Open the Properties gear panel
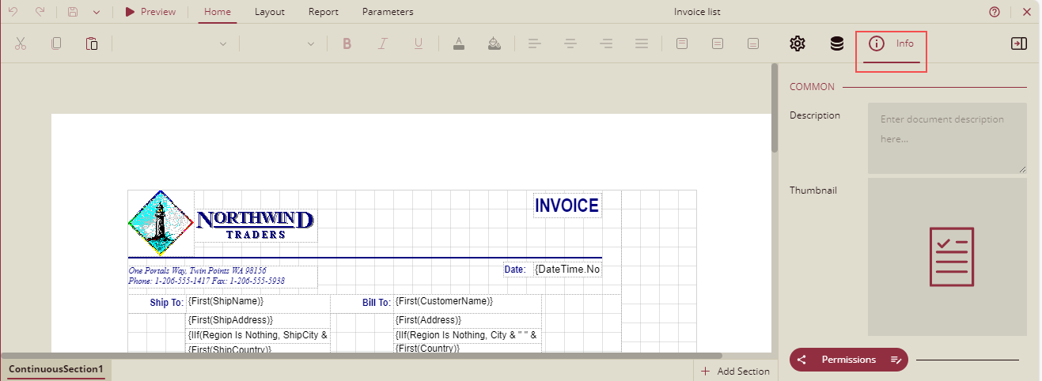This screenshot has width=1042, height=381. 797,43
